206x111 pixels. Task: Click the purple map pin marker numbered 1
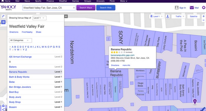tap(195, 102)
